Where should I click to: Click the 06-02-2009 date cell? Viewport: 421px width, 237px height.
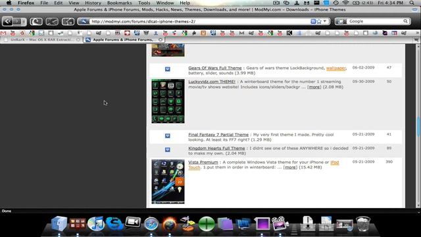[363, 67]
